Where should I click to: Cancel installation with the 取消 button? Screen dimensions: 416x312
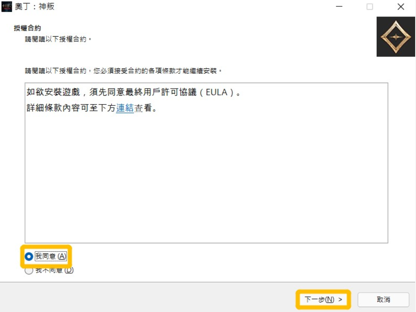tap(383, 299)
